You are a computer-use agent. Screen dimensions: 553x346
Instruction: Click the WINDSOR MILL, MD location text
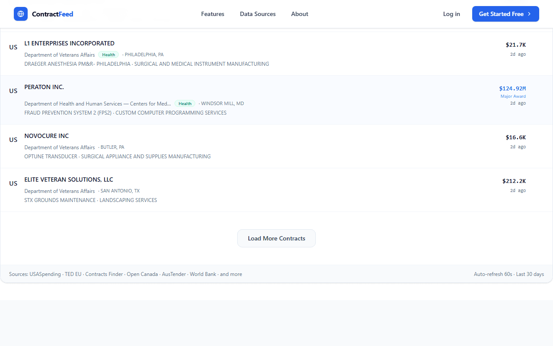tap(222, 103)
